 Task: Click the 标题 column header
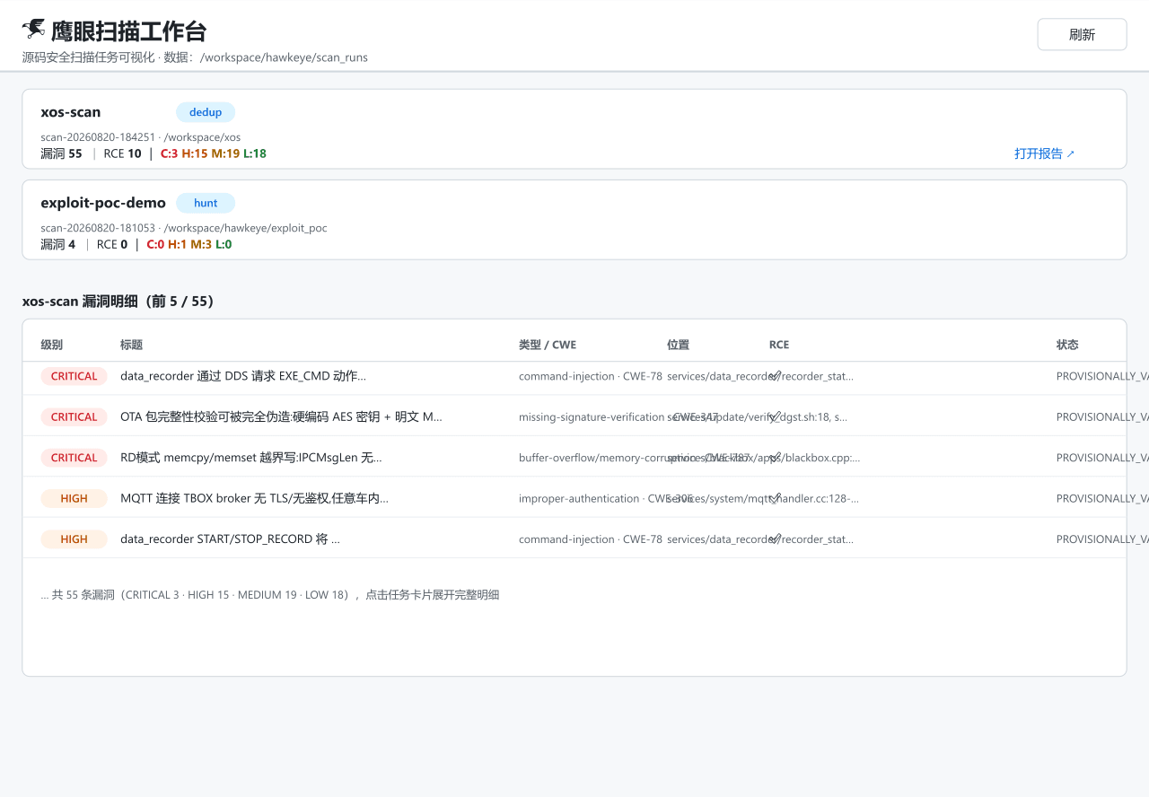click(132, 345)
